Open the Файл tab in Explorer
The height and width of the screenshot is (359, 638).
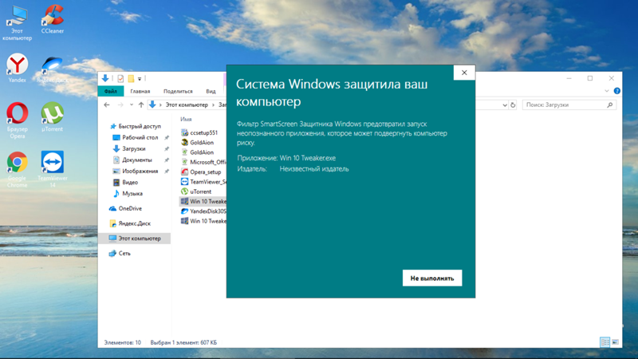(110, 91)
